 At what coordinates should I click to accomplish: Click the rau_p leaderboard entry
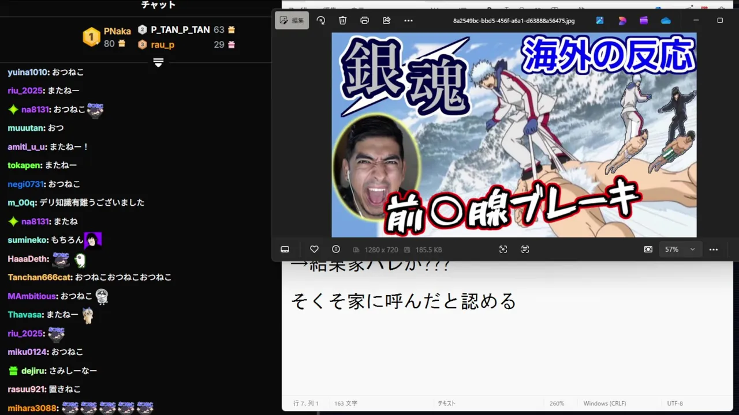(x=163, y=44)
